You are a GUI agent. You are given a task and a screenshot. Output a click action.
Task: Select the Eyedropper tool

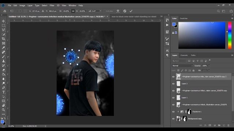tap(3, 48)
